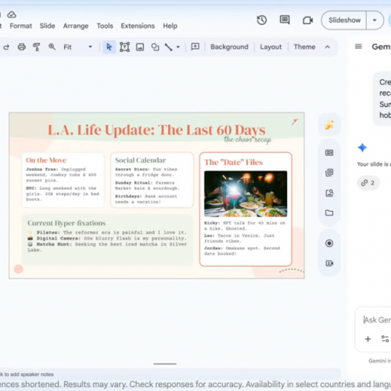Open the Arrange menu
This screenshot has height=391, width=391.
coord(76,26)
